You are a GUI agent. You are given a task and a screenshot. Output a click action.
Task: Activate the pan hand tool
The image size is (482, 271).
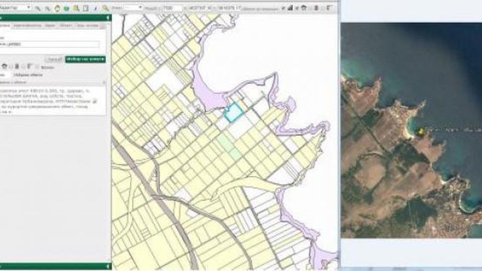[57, 8]
